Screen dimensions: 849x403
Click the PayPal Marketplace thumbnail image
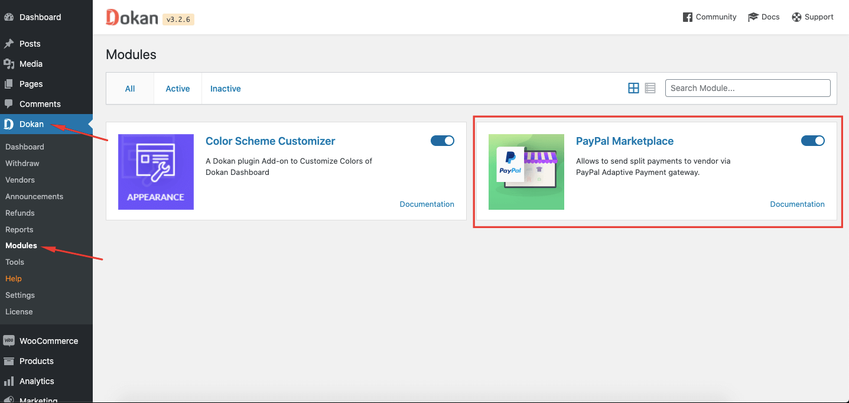[x=526, y=172]
